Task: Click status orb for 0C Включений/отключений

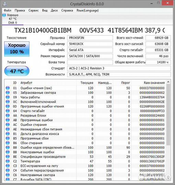Action: 8,102
